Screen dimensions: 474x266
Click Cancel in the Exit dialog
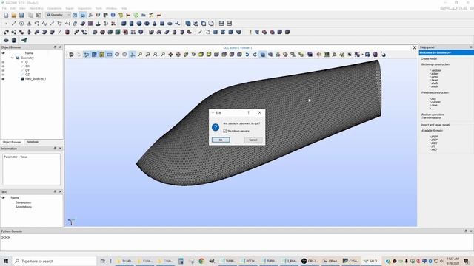click(x=253, y=140)
